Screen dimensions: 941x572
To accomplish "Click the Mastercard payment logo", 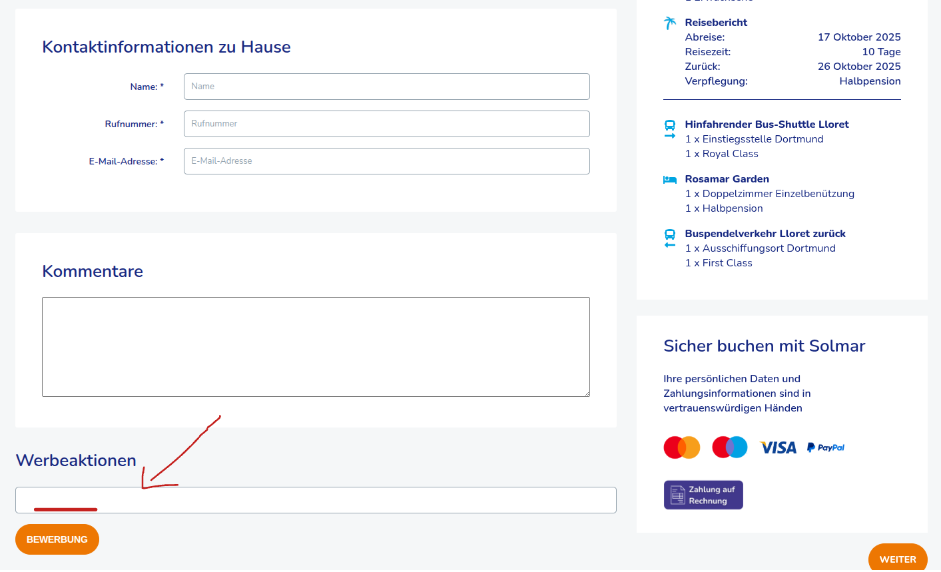I will (681, 447).
